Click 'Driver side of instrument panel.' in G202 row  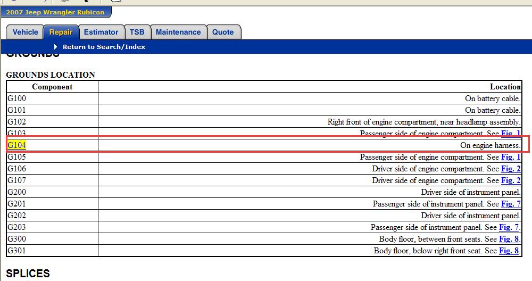(471, 216)
